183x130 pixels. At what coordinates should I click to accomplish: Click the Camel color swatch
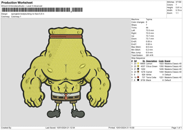(x=138, y=72)
